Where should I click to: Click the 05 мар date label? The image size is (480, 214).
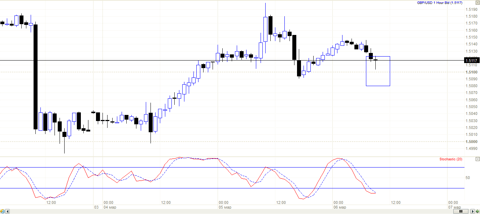[x=224, y=208]
